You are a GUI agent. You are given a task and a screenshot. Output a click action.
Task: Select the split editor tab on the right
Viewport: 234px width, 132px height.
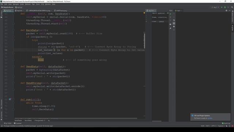(151, 11)
